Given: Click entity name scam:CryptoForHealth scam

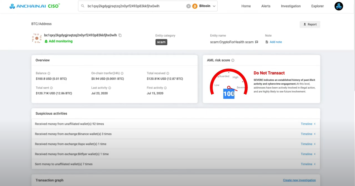Looking at the screenshot, I should (x=232, y=42).
